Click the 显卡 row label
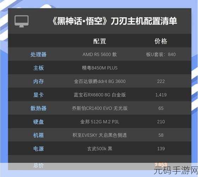 (x=38, y=95)
